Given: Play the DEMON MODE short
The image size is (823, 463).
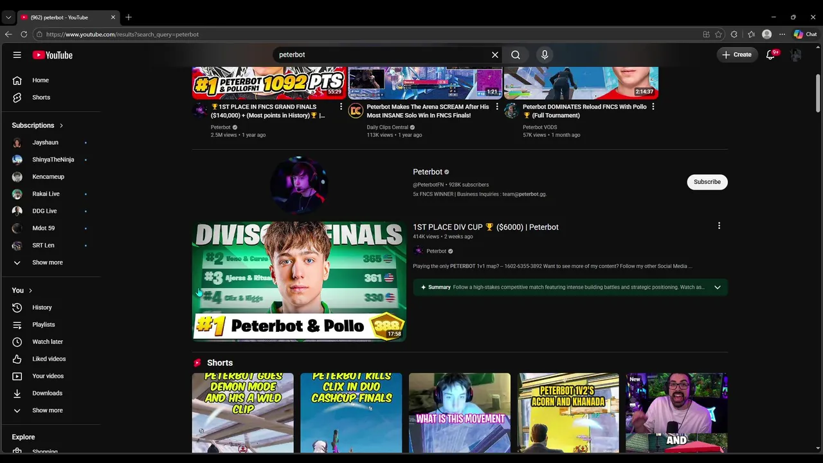Looking at the screenshot, I should 242,413.
